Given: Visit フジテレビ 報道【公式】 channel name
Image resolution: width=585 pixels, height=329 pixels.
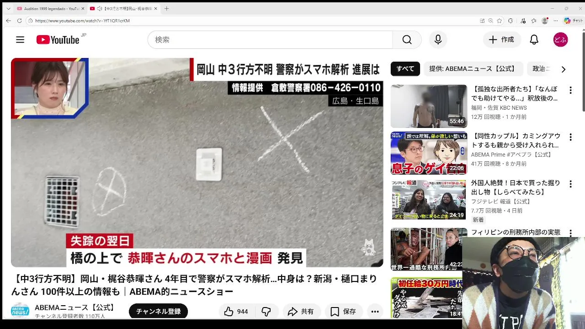Looking at the screenshot, I should coord(501,202).
